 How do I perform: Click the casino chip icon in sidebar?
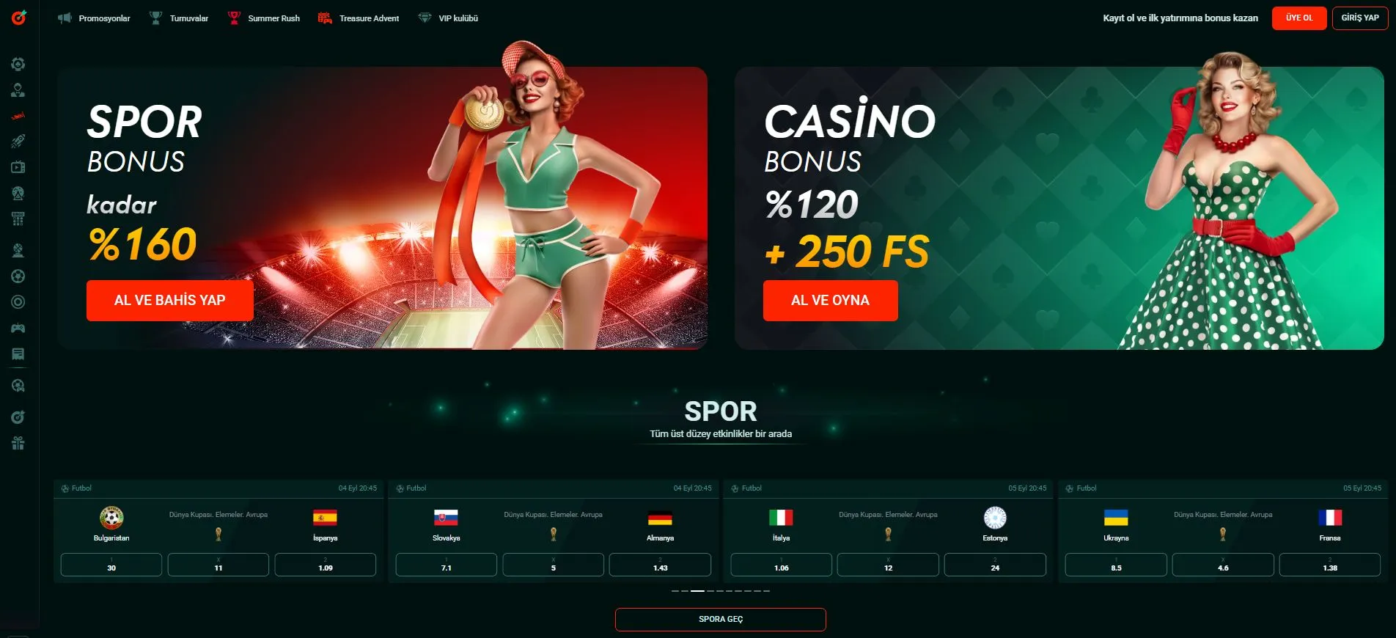pos(18,65)
